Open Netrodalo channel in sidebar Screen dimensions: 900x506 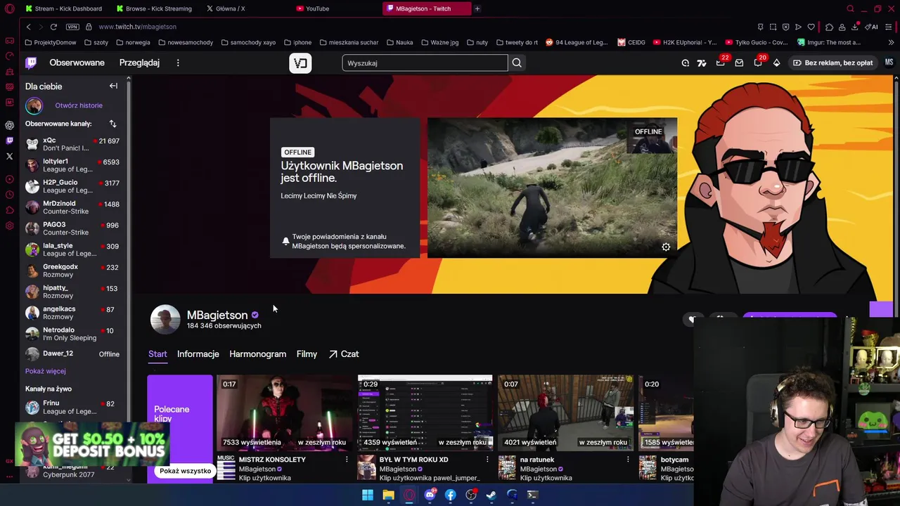72,334
